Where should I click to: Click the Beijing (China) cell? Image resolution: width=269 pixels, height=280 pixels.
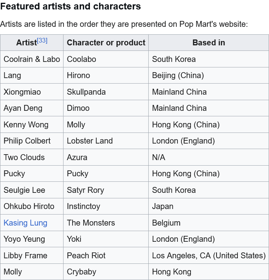coord(178,75)
